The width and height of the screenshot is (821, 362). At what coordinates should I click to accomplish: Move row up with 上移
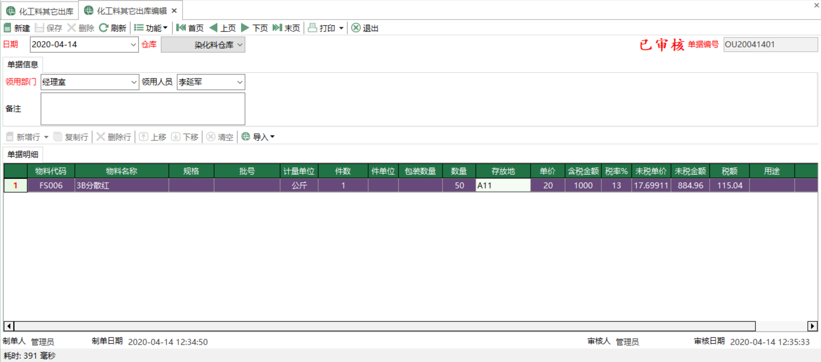click(153, 137)
